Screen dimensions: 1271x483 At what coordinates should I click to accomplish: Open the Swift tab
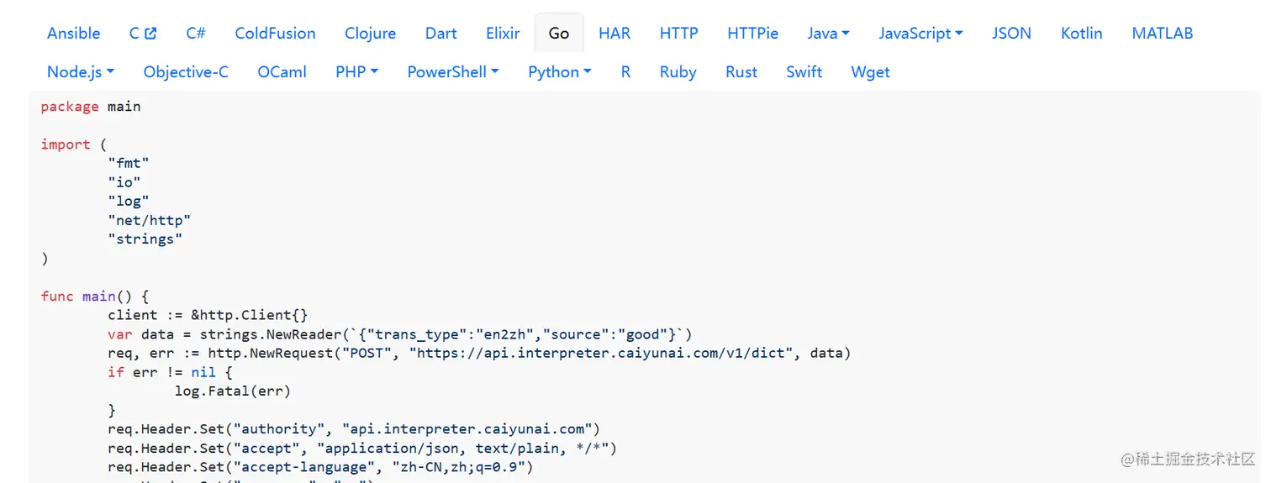[804, 72]
